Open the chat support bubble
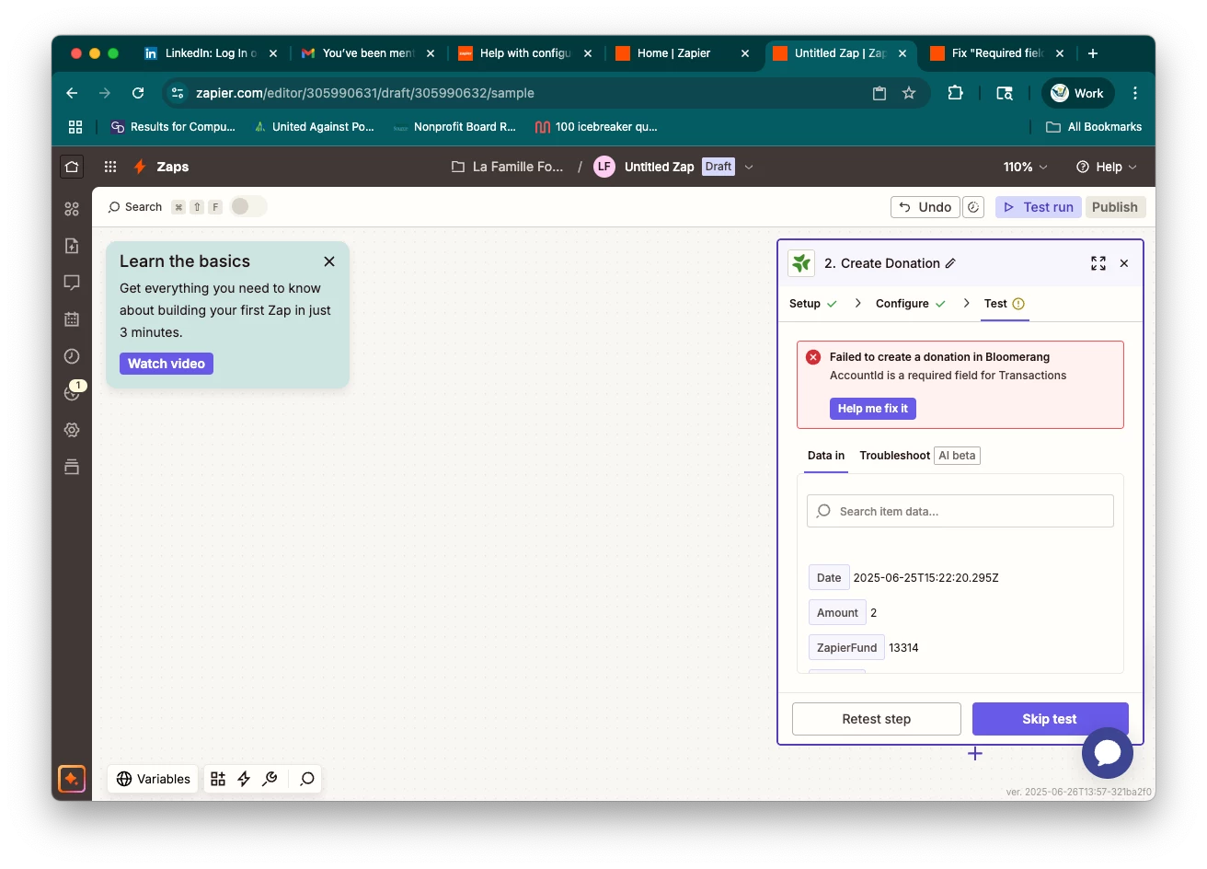Image resolution: width=1207 pixels, height=869 pixels. (x=1108, y=753)
